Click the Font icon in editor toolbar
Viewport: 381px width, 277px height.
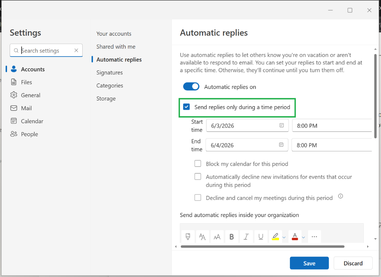point(202,236)
